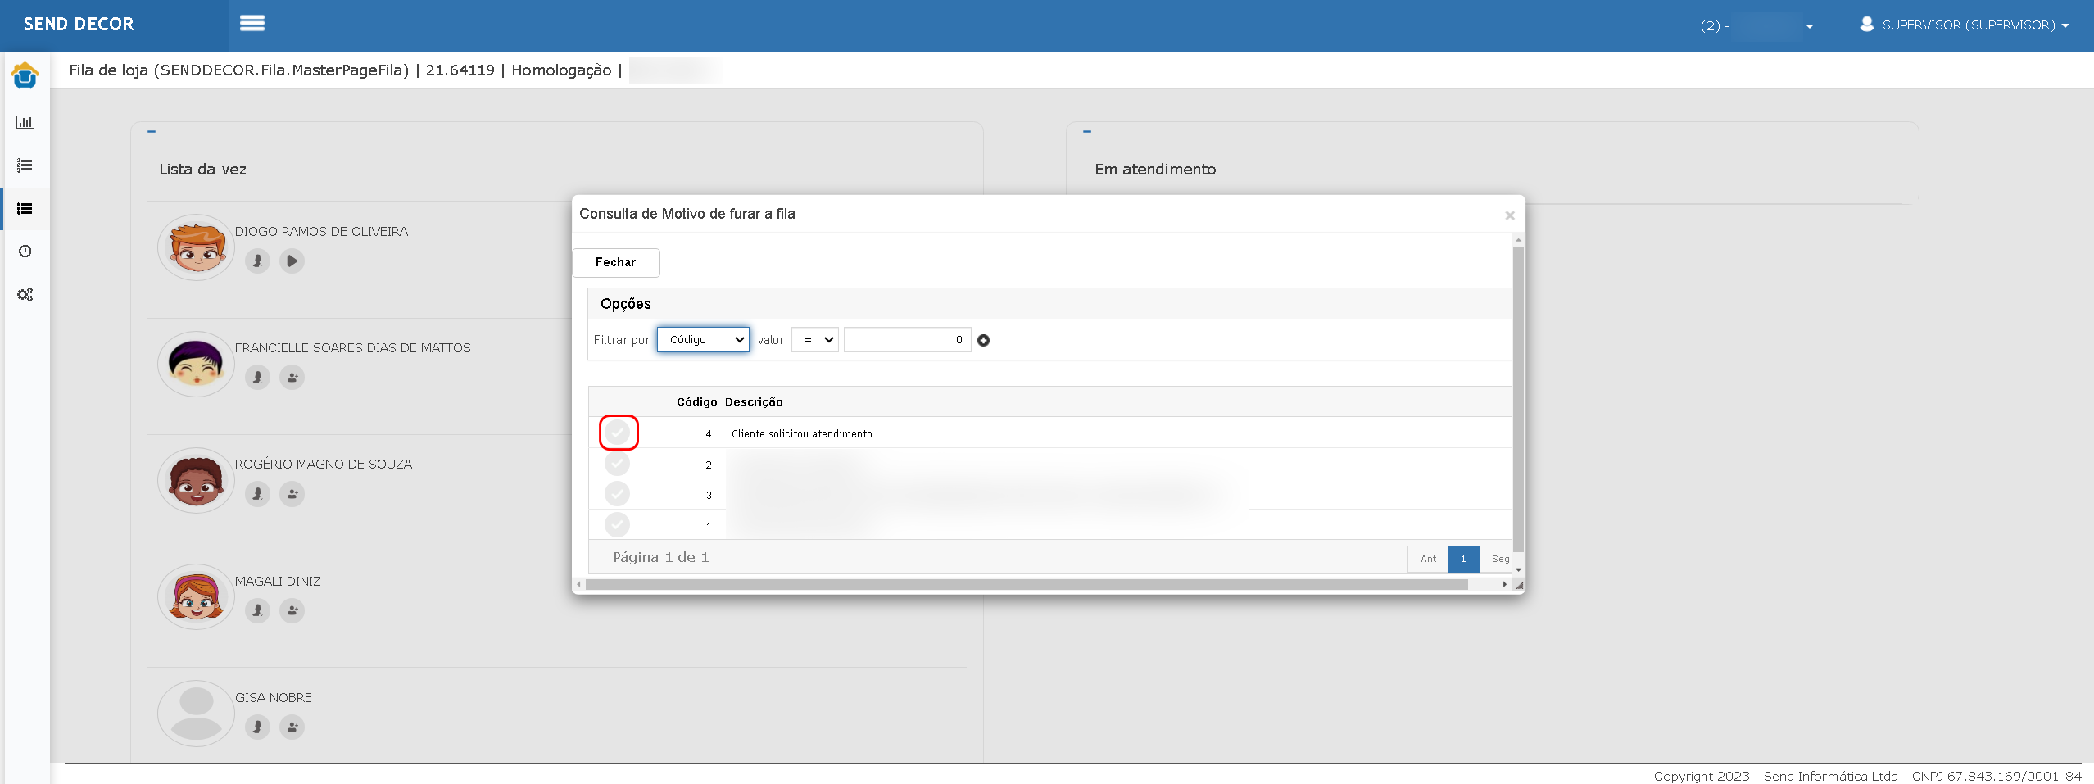Open the hamburger menu in the header
Viewport: 2094px width, 784px height.
[252, 24]
